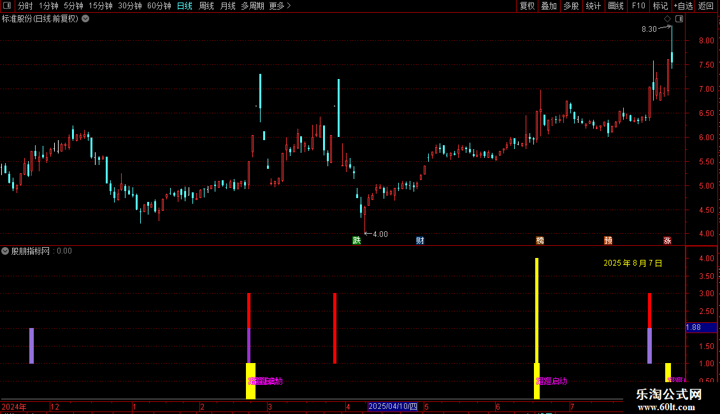The width and height of the screenshot is (720, 414).
Task: Expand the 更多 periods menu
Action: coord(280,6)
